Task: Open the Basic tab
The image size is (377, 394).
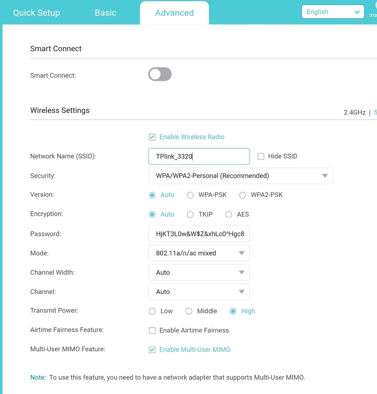Action: [105, 13]
